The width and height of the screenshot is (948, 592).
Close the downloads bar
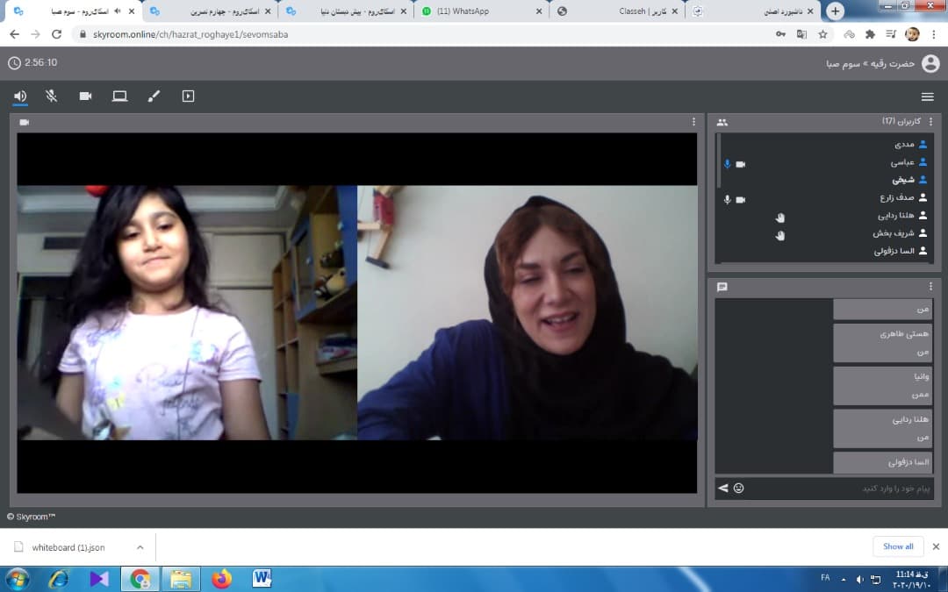click(x=936, y=546)
